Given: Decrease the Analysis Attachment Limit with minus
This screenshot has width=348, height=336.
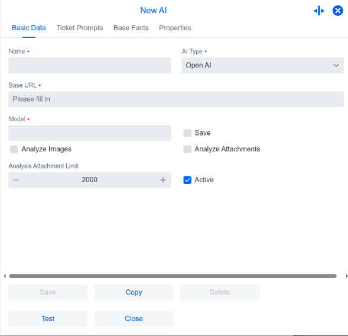Looking at the screenshot, I should coord(16,180).
